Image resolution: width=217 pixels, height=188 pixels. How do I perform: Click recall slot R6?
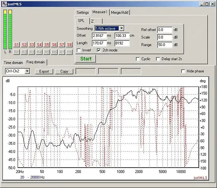click(54, 52)
